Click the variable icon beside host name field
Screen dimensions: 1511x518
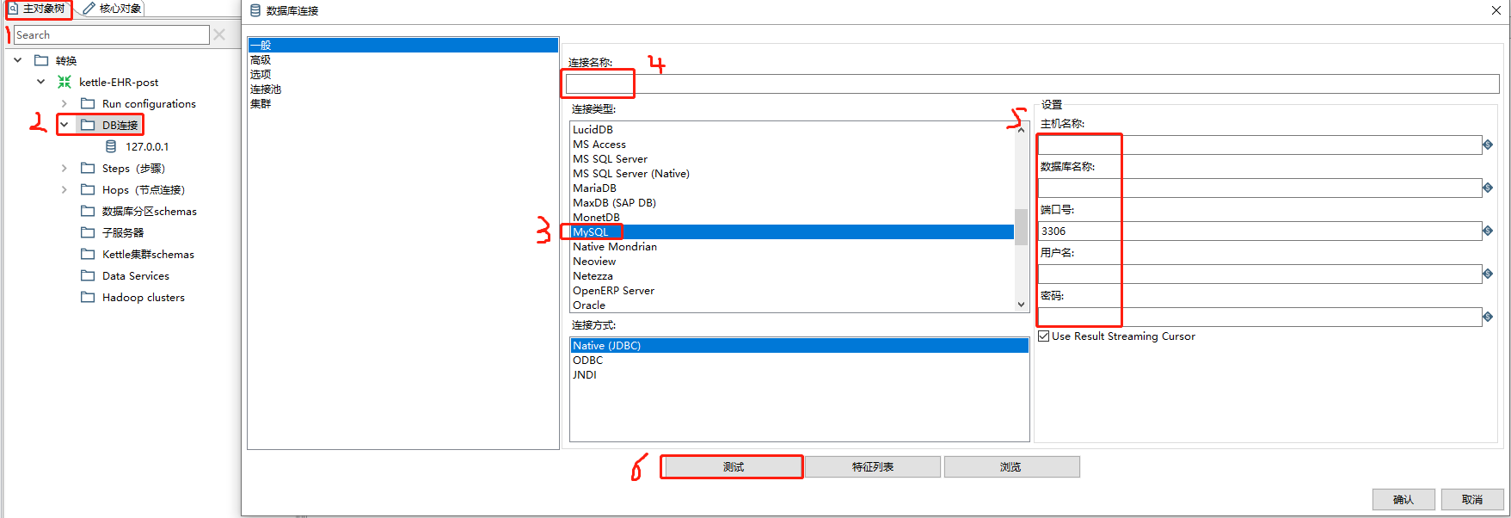[x=1488, y=145]
